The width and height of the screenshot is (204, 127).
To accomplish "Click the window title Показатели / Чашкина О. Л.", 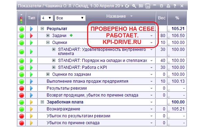I will (x=45, y=6).
